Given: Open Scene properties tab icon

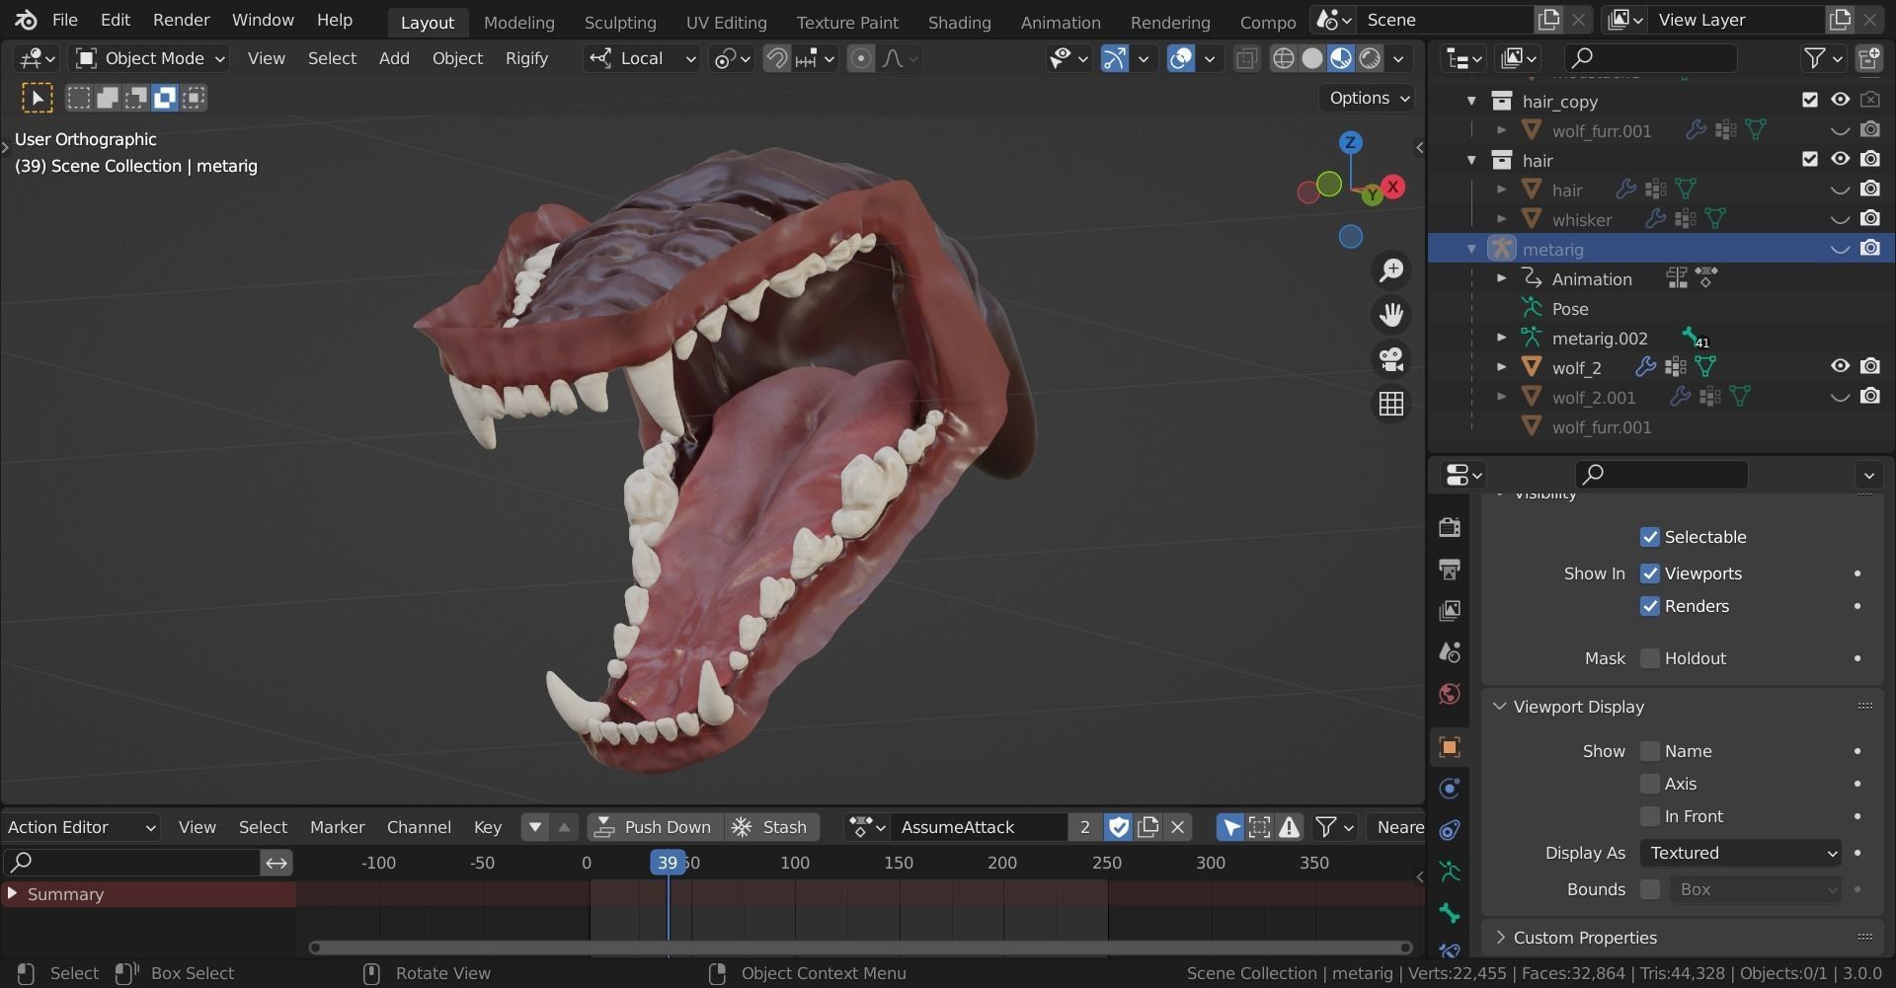Looking at the screenshot, I should [x=1449, y=652].
